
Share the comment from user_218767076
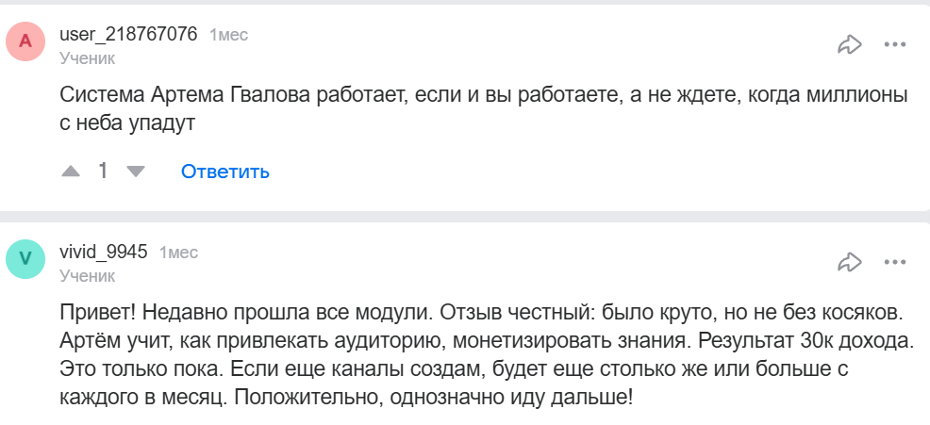850,44
